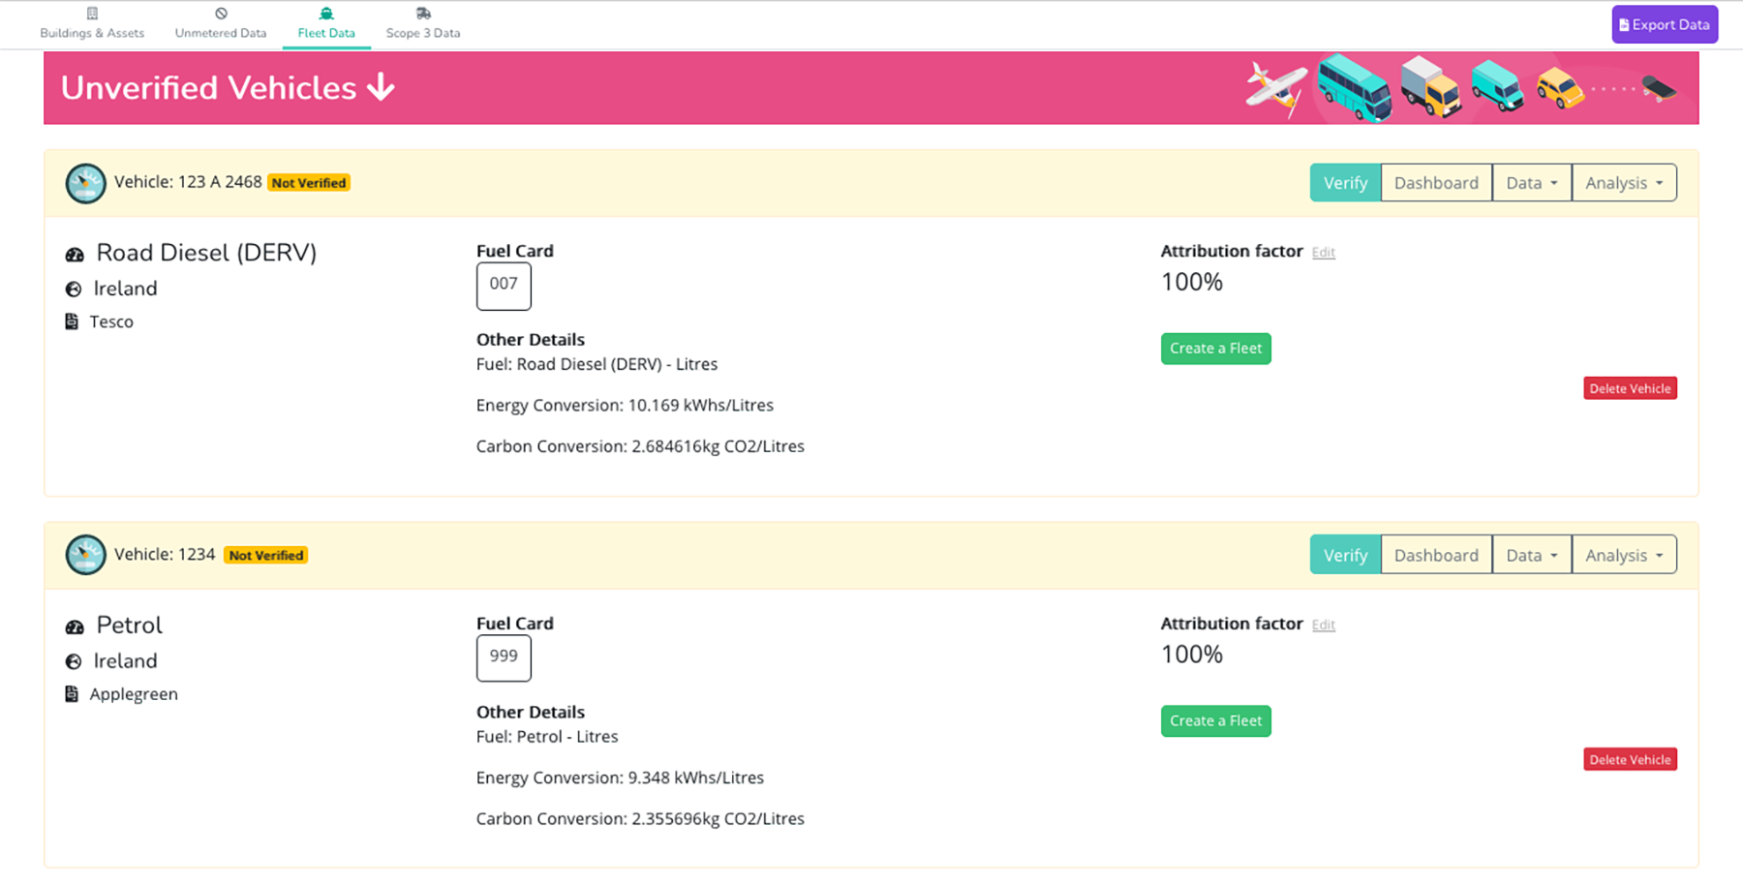Click 'Fuel: Road Diesel (DERV) - Litres' text
This screenshot has width=1743, height=885.
[596, 364]
